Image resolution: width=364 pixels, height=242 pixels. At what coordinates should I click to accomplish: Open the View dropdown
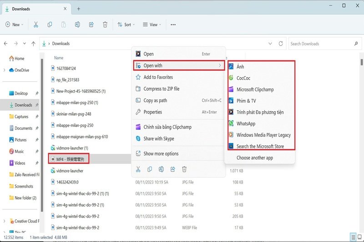(x=152, y=25)
